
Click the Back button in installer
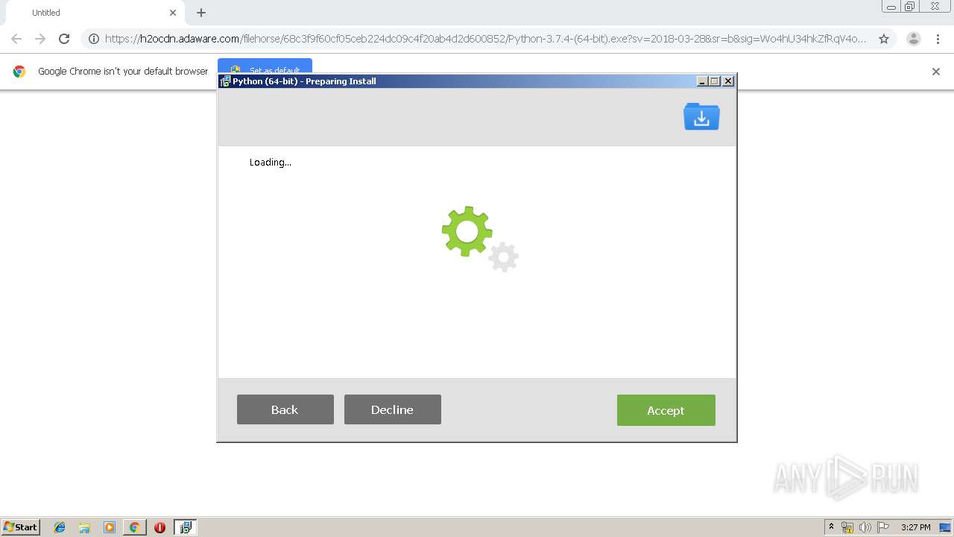coord(285,409)
